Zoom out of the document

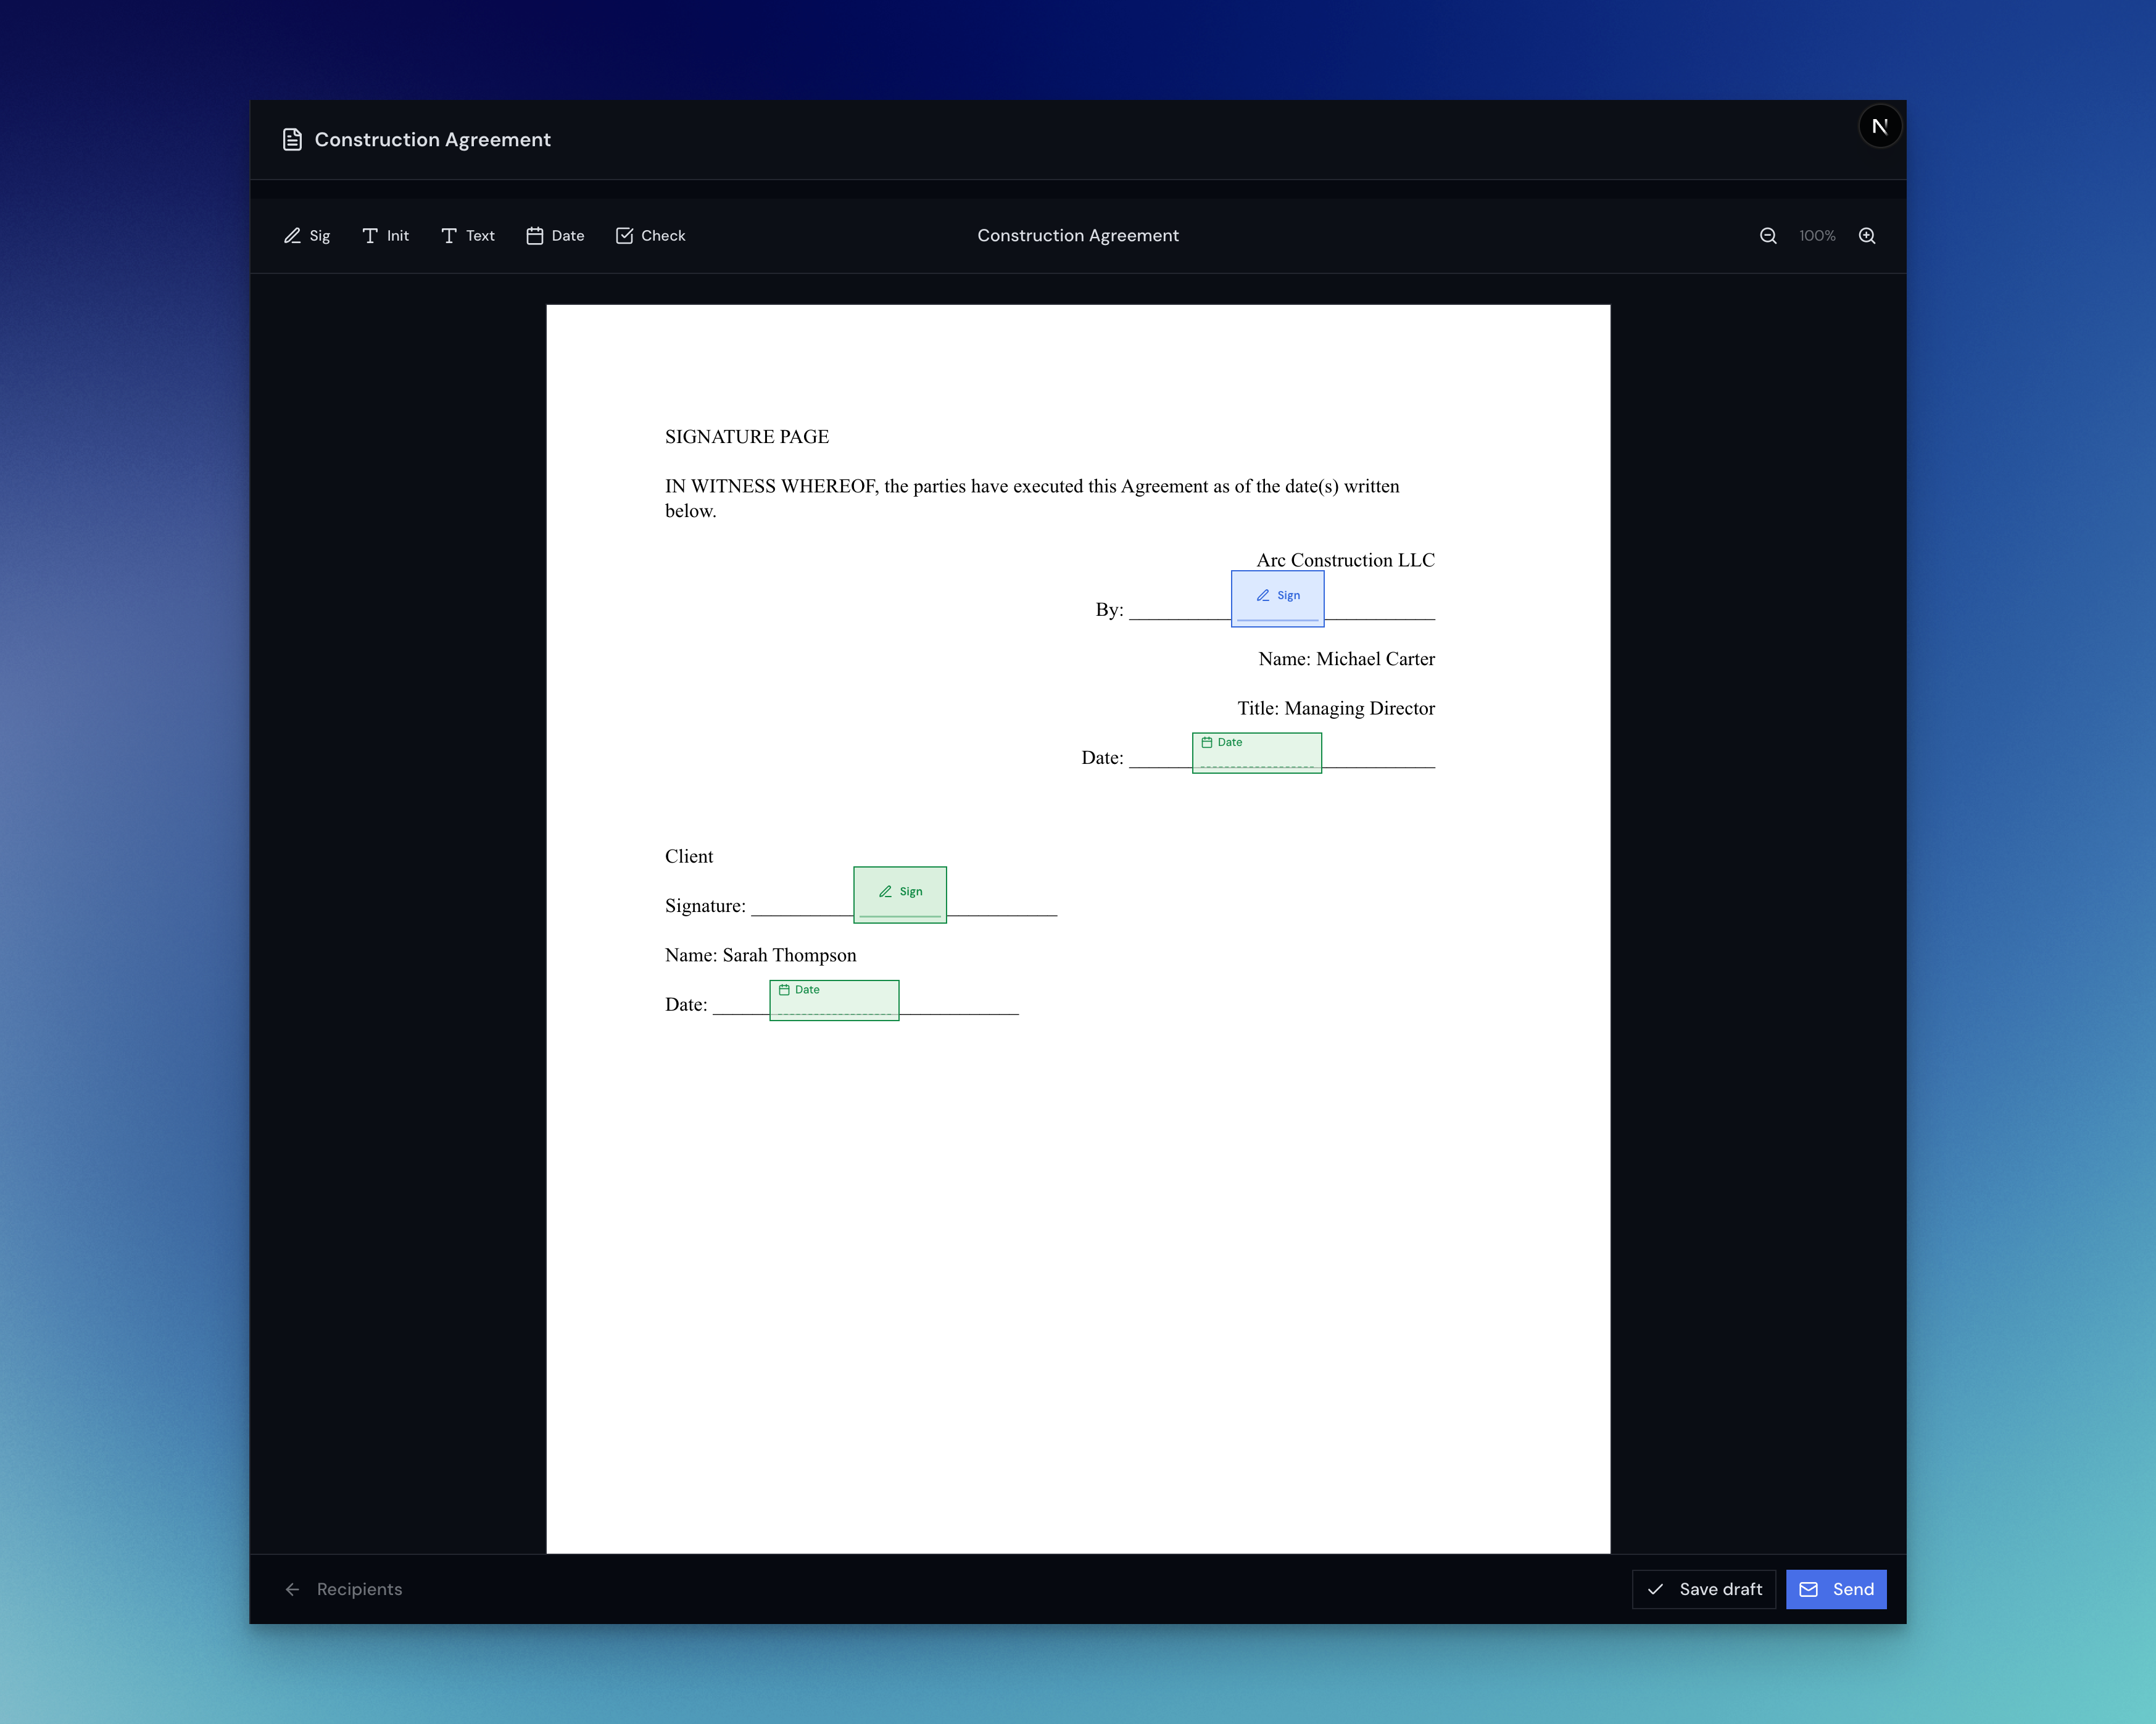(x=1768, y=235)
